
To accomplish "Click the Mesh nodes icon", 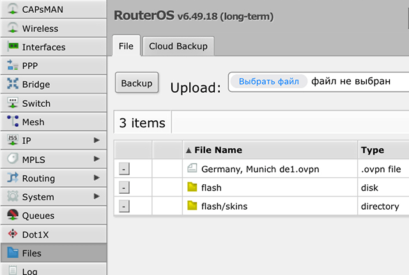I will pyautogui.click(x=13, y=122).
